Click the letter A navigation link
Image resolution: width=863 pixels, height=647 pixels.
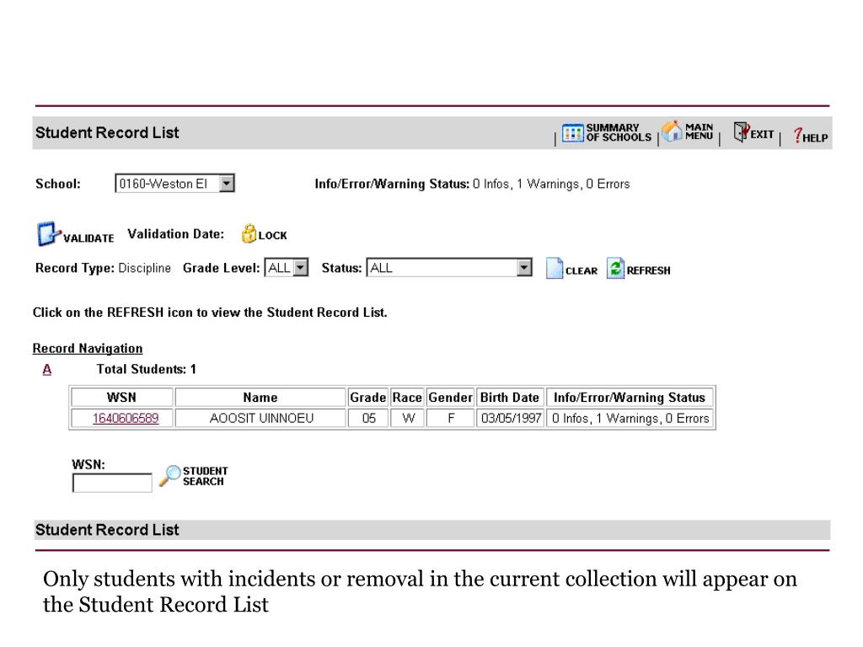tap(47, 369)
